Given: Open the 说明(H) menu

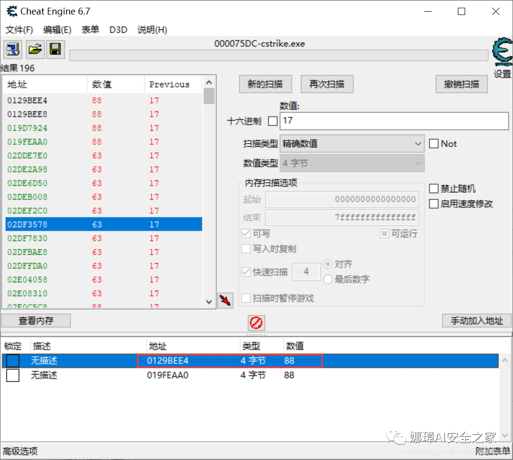Looking at the screenshot, I should tap(152, 30).
